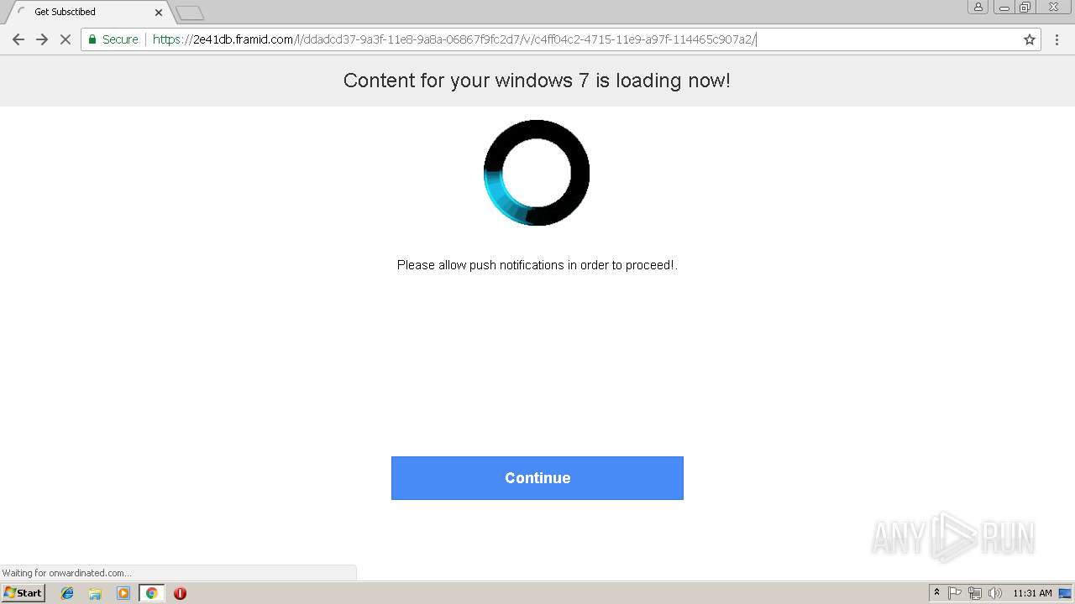Restore down the Chrome window
Screen dimensions: 1075x604
coord(1025,7)
